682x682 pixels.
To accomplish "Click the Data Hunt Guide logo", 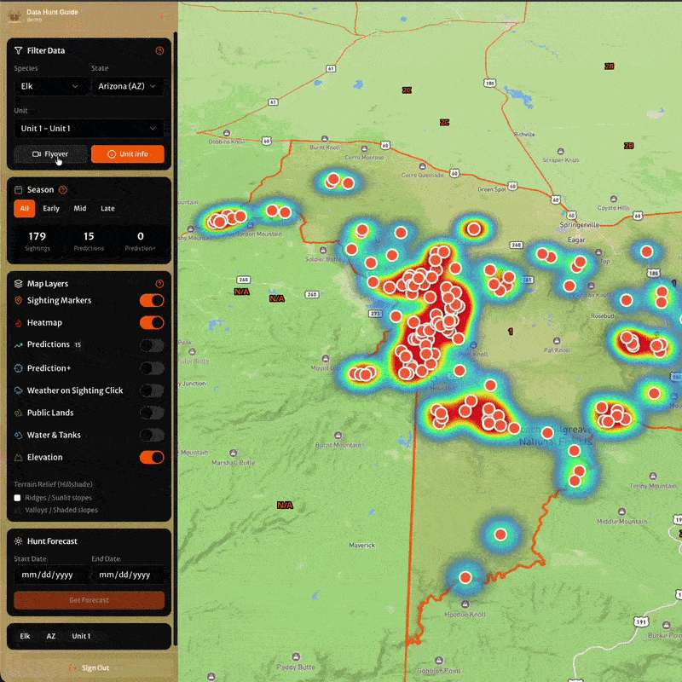I will [x=14, y=14].
